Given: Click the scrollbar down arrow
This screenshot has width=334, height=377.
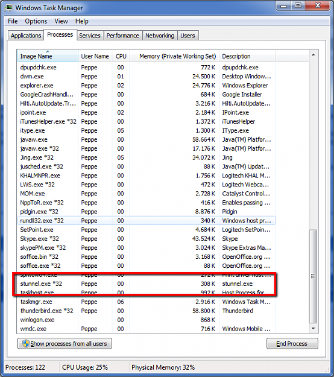Looking at the screenshot, I should point(314,328).
